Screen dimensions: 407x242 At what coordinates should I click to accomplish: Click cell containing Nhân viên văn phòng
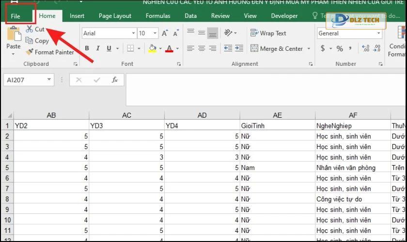(353, 168)
